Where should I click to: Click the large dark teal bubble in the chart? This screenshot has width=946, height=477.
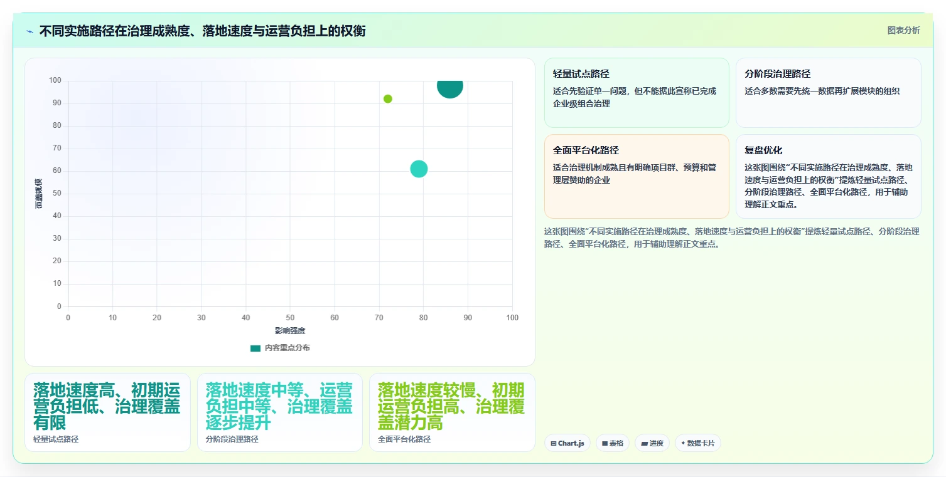[450, 86]
